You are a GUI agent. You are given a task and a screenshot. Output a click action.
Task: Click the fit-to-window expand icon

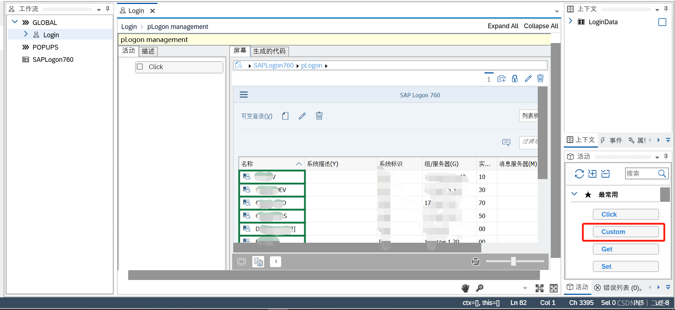(x=540, y=288)
